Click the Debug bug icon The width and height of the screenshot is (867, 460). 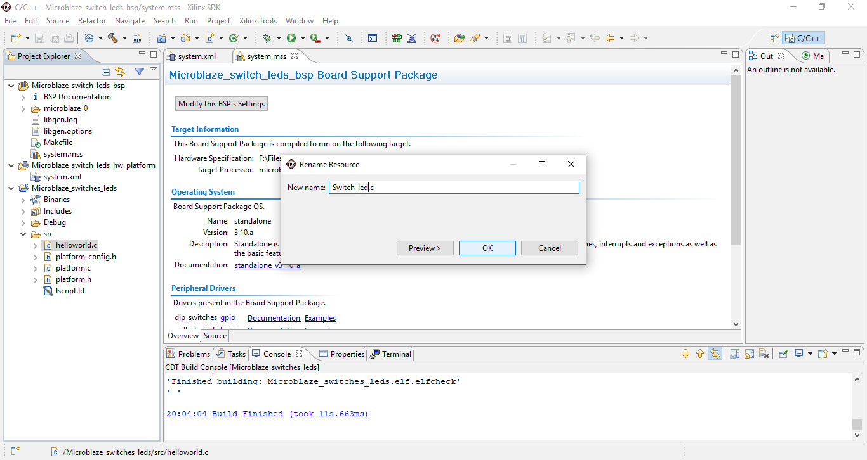tap(267, 38)
